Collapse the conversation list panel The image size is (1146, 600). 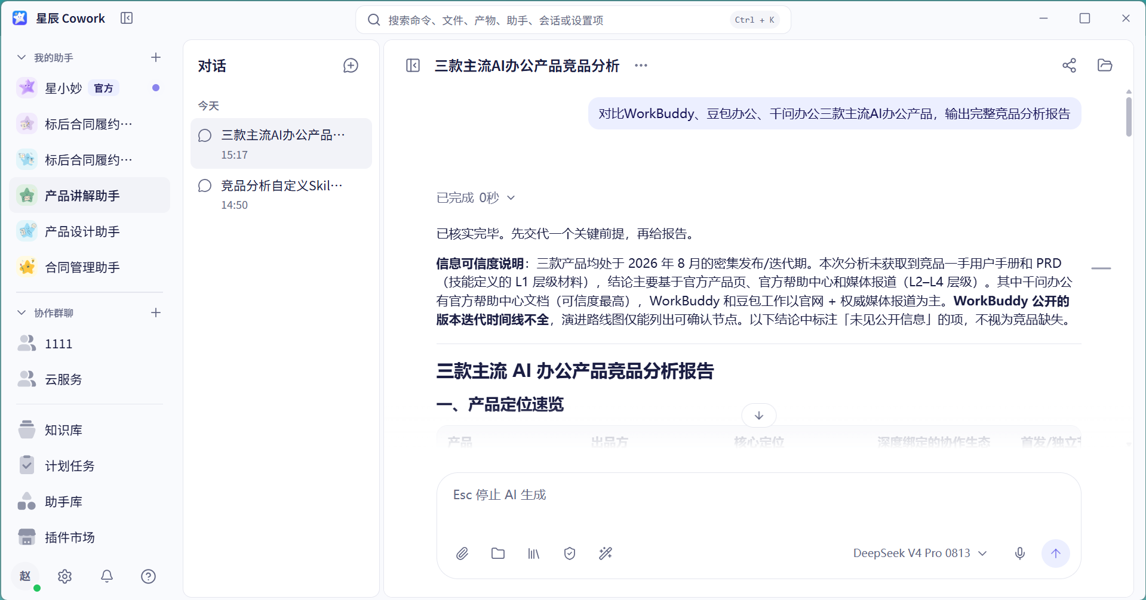(x=413, y=66)
